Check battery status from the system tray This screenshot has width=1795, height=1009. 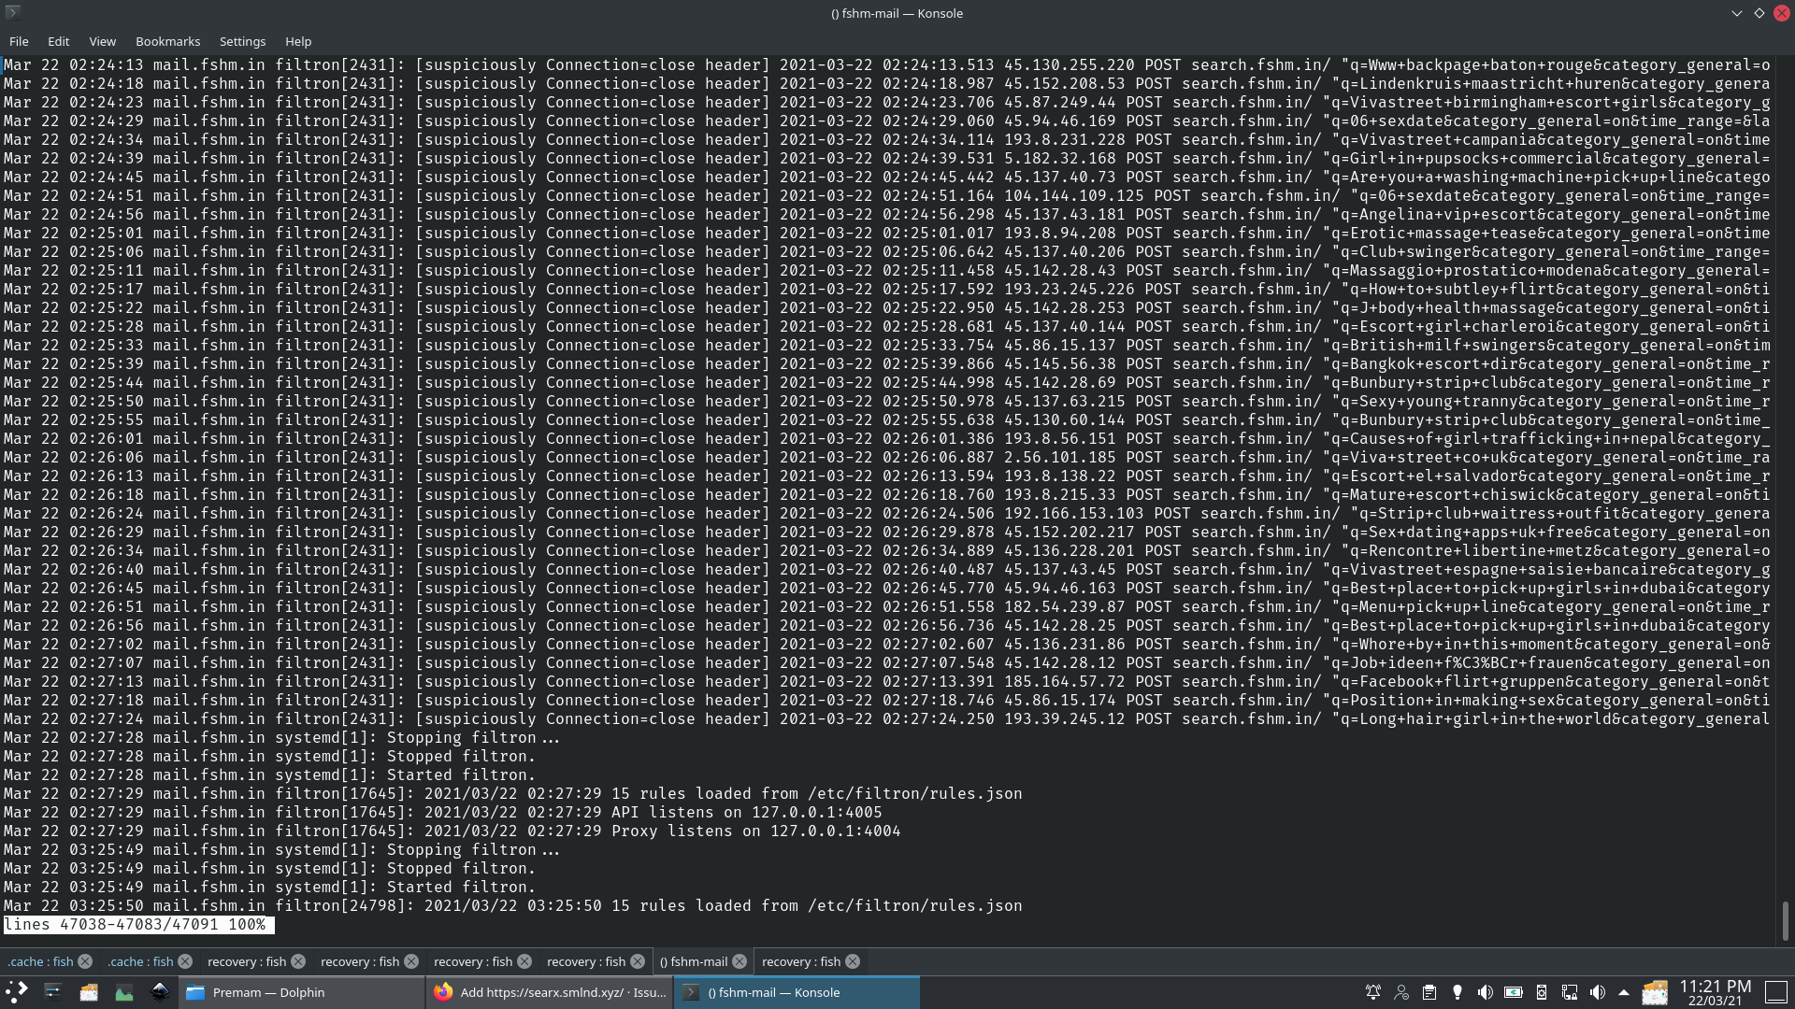click(x=1515, y=993)
